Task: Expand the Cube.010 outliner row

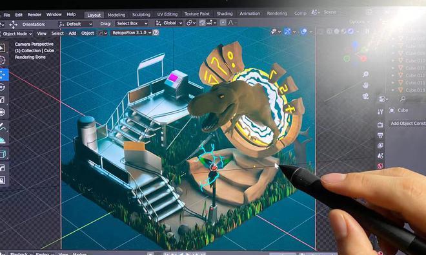Action: click(x=393, y=61)
